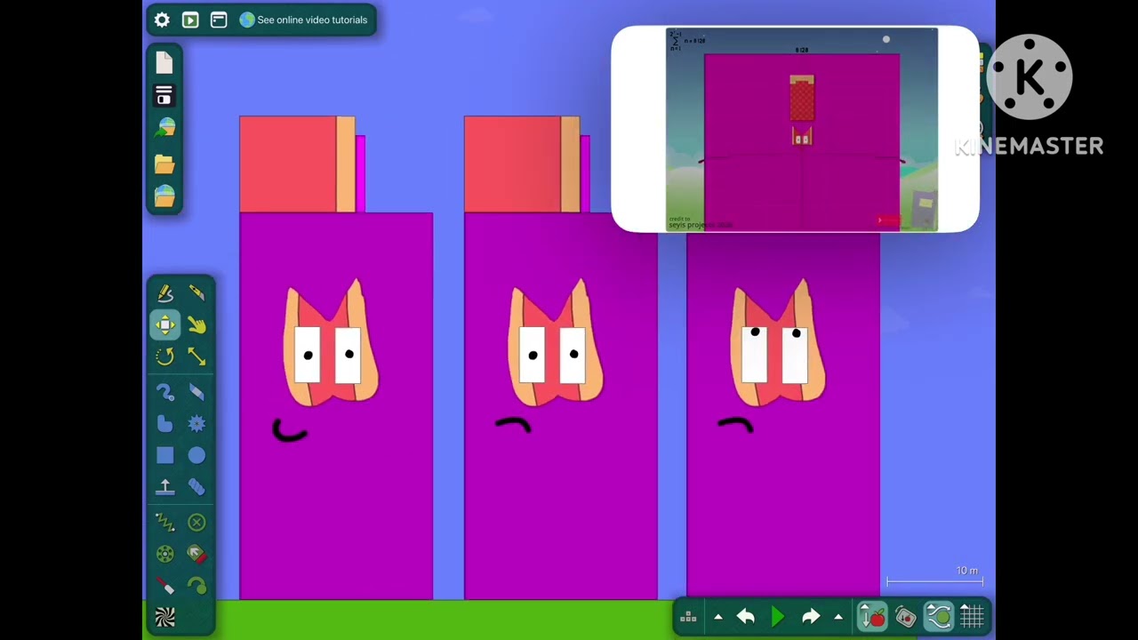Toggle gravity with the apple button
The image size is (1138, 640).
click(872, 616)
